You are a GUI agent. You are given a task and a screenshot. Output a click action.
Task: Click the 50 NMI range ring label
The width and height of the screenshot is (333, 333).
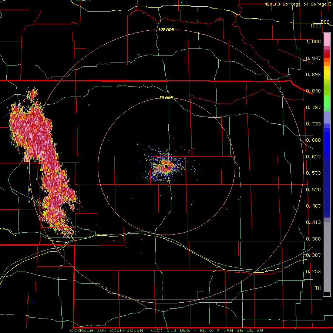pos(166,98)
